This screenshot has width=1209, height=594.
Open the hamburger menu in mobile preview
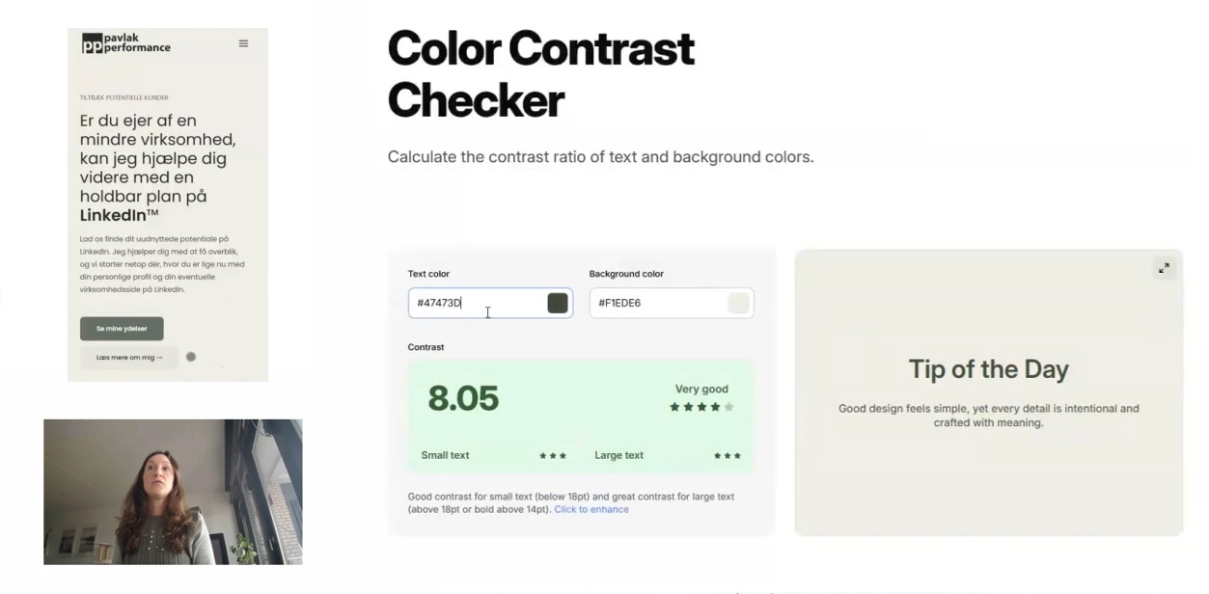coord(243,43)
